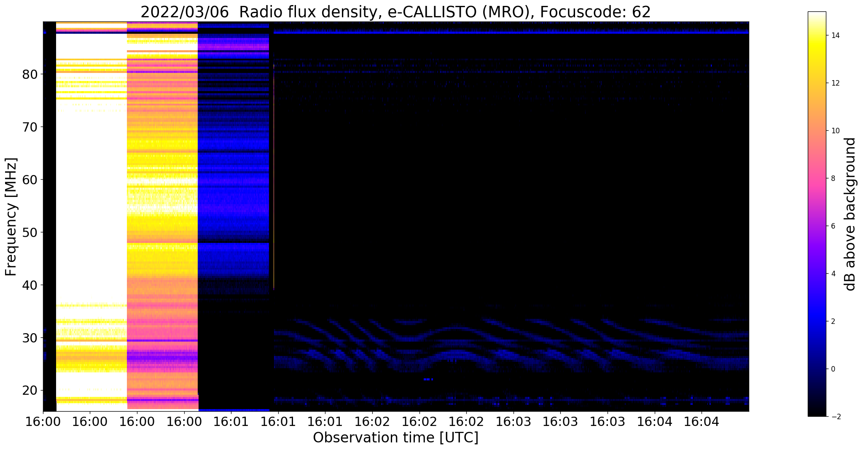Select the frequency axis tick '20'
The height and width of the screenshot is (450, 863).
click(31, 390)
